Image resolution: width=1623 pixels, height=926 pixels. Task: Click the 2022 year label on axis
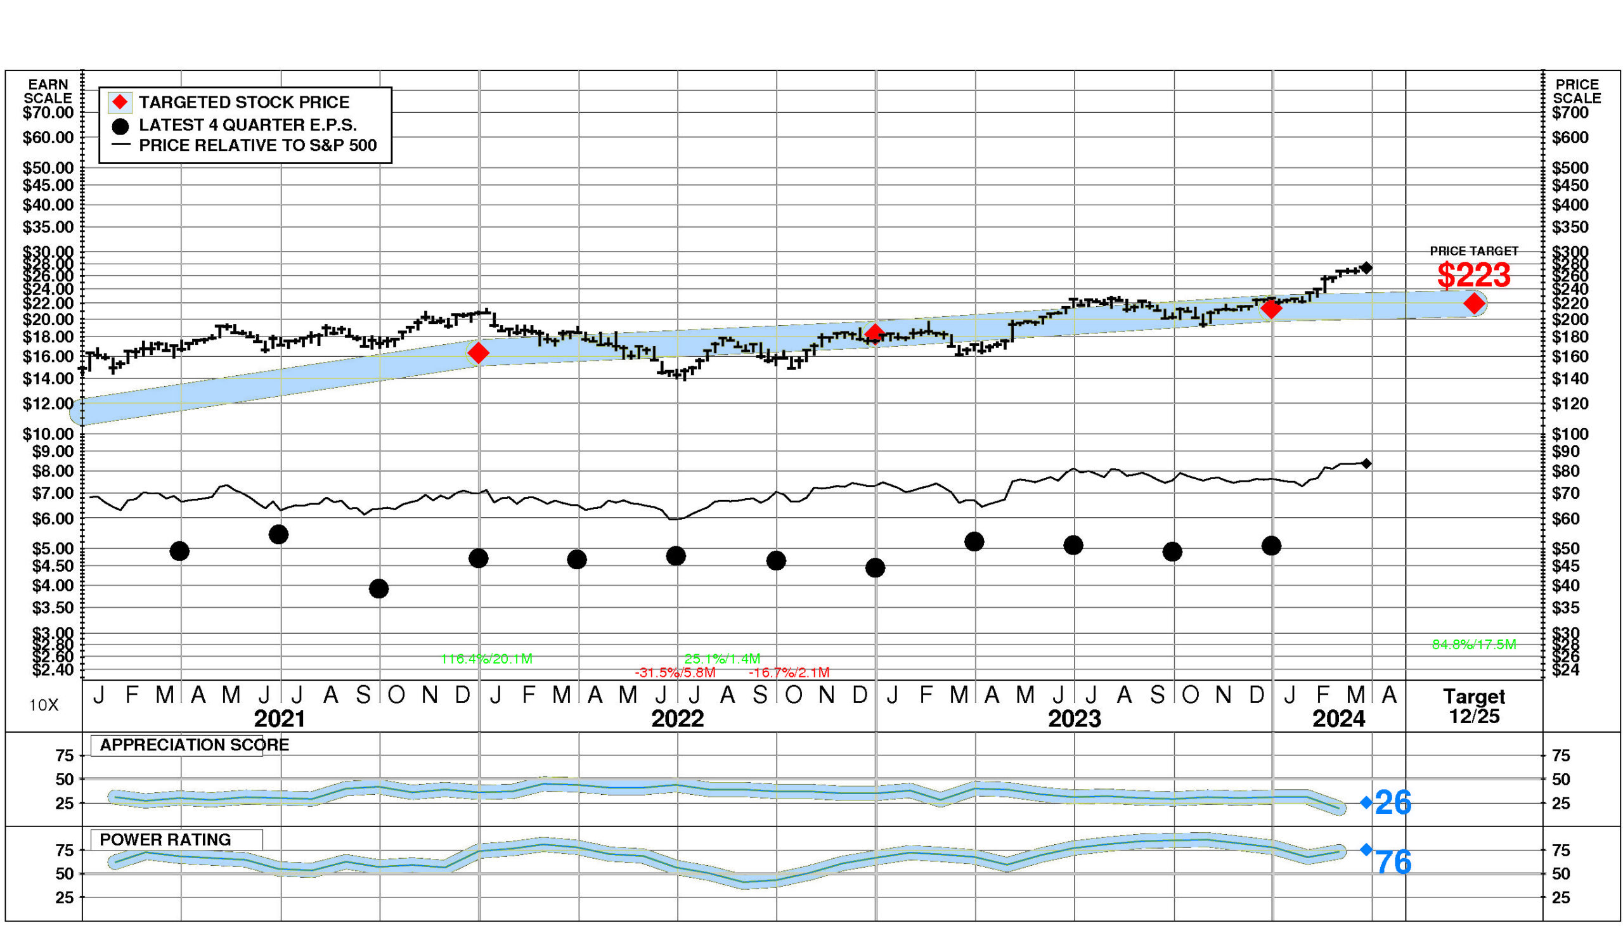click(x=677, y=719)
